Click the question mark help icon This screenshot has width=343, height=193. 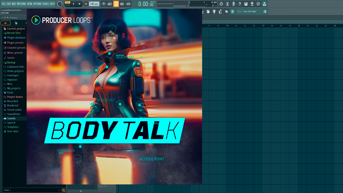[240, 4]
